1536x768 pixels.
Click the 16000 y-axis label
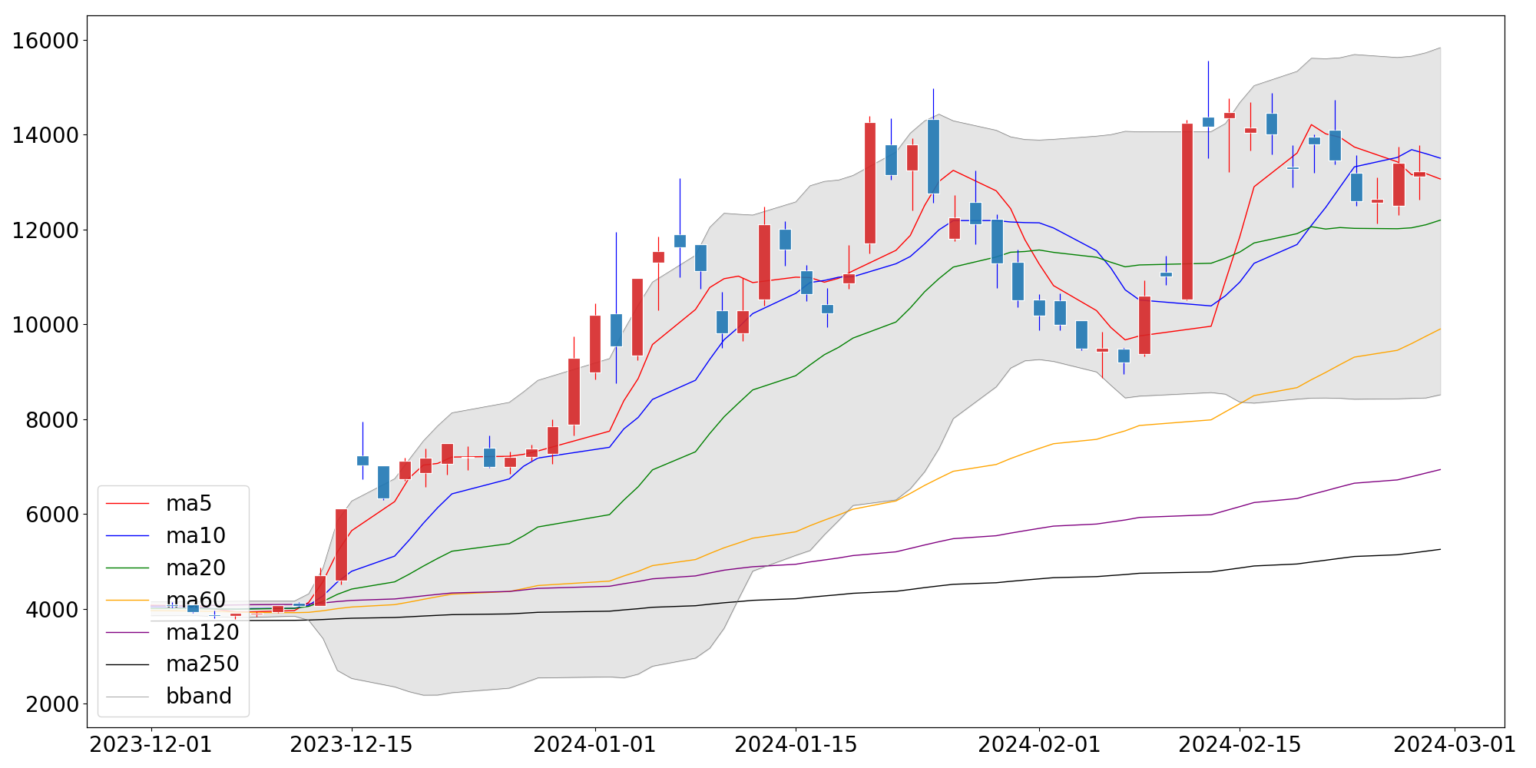[x=45, y=41]
